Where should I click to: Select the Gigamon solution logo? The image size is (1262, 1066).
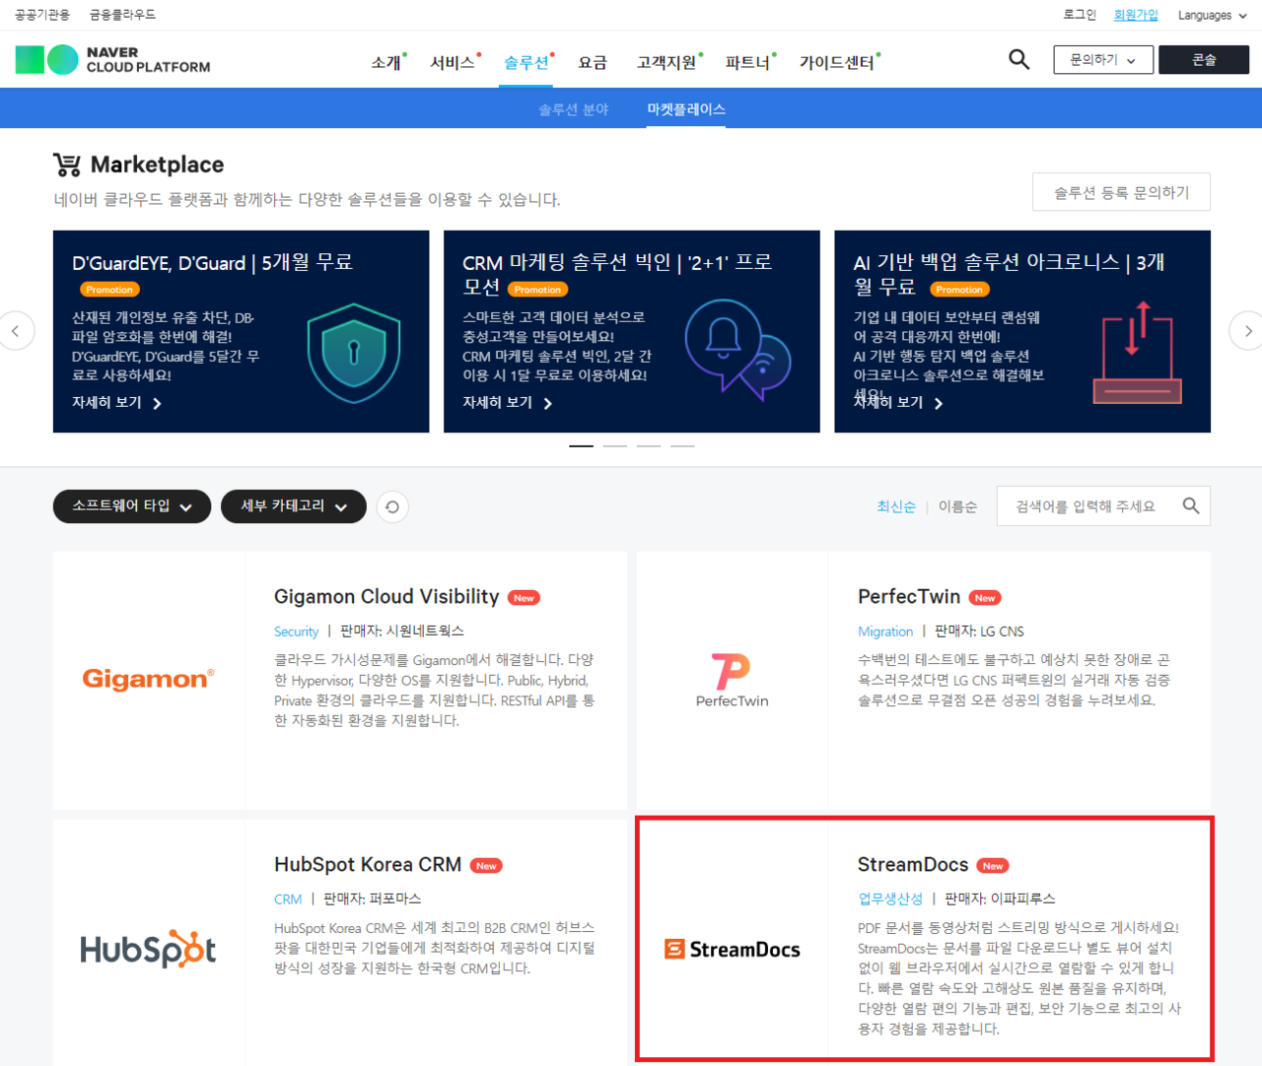148,679
